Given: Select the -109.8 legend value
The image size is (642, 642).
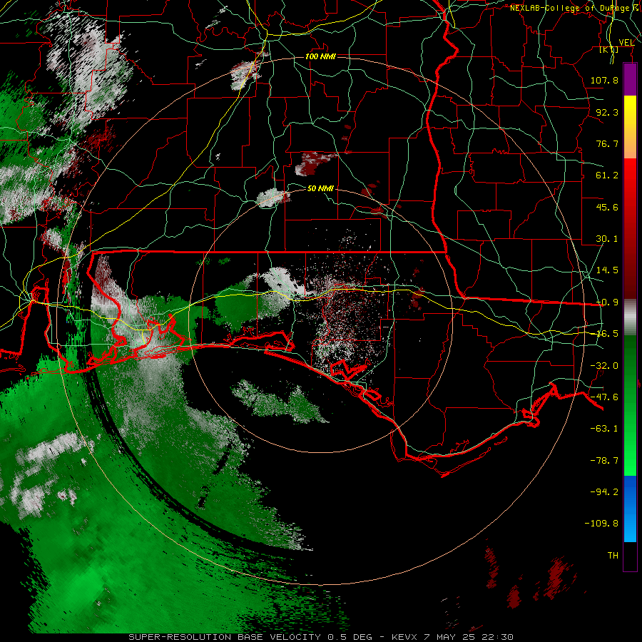Looking at the screenshot, I should tap(601, 524).
